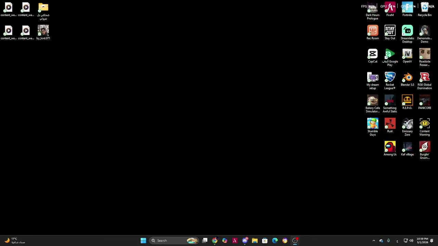Show hidden system tray icons
This screenshot has height=246, width=438.
click(x=374, y=241)
